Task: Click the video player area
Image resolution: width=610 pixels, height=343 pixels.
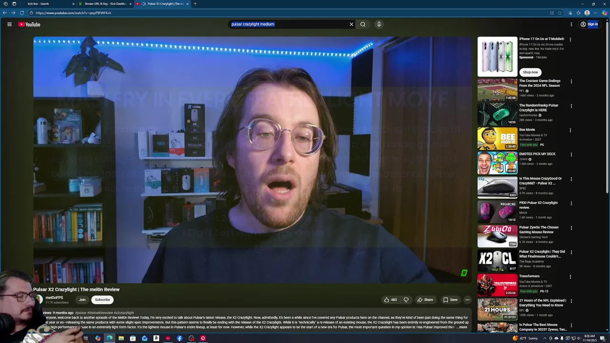Action: click(252, 160)
